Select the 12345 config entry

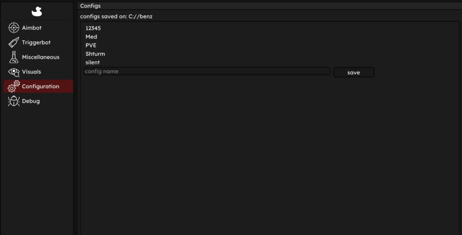[x=93, y=28]
